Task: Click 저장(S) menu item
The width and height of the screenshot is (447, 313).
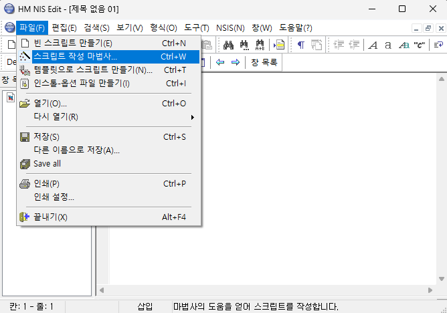Action: tap(109, 137)
